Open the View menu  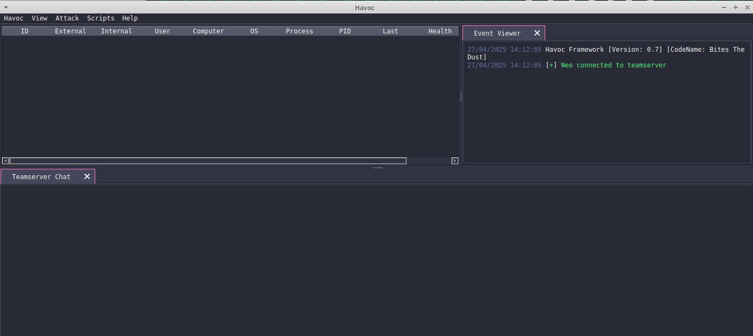[x=39, y=18]
